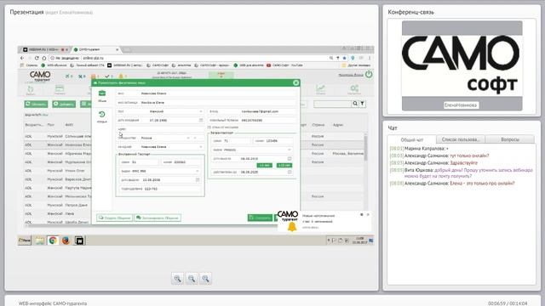
Task: Click the Страна column header in the client list
Action: pos(318,125)
